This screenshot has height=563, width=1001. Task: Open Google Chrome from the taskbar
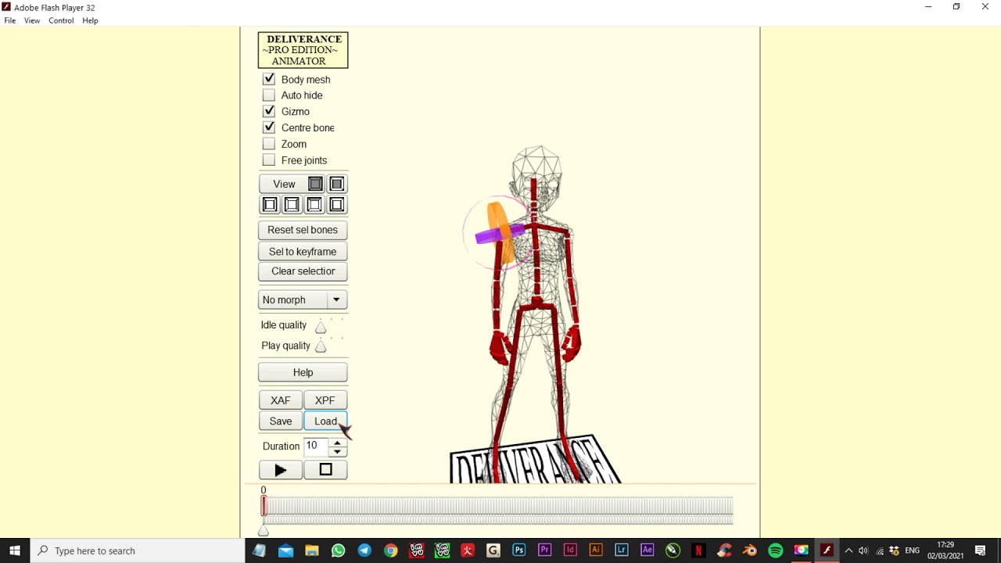(x=390, y=550)
